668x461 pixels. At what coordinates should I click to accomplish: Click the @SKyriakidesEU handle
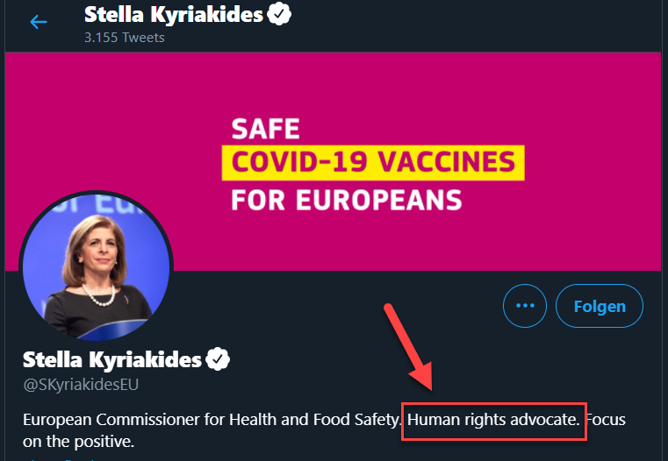(x=81, y=384)
